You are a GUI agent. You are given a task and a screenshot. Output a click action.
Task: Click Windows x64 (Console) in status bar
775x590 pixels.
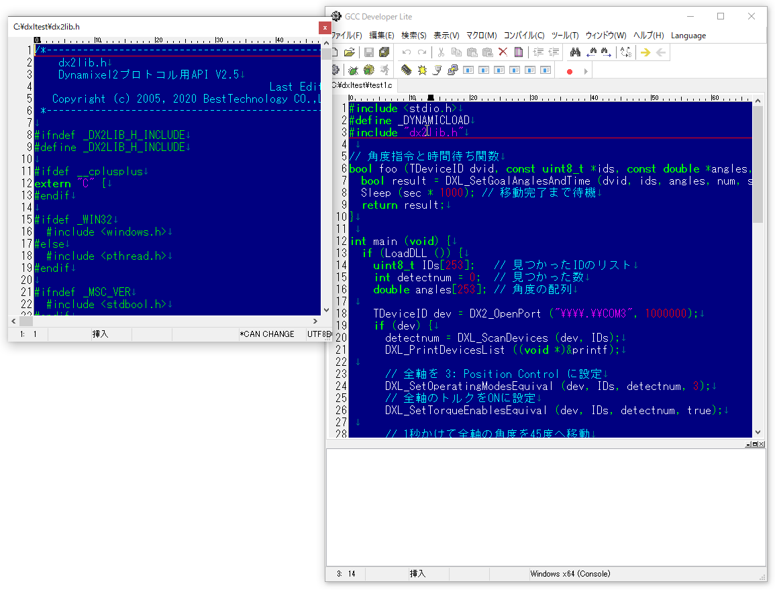(570, 574)
